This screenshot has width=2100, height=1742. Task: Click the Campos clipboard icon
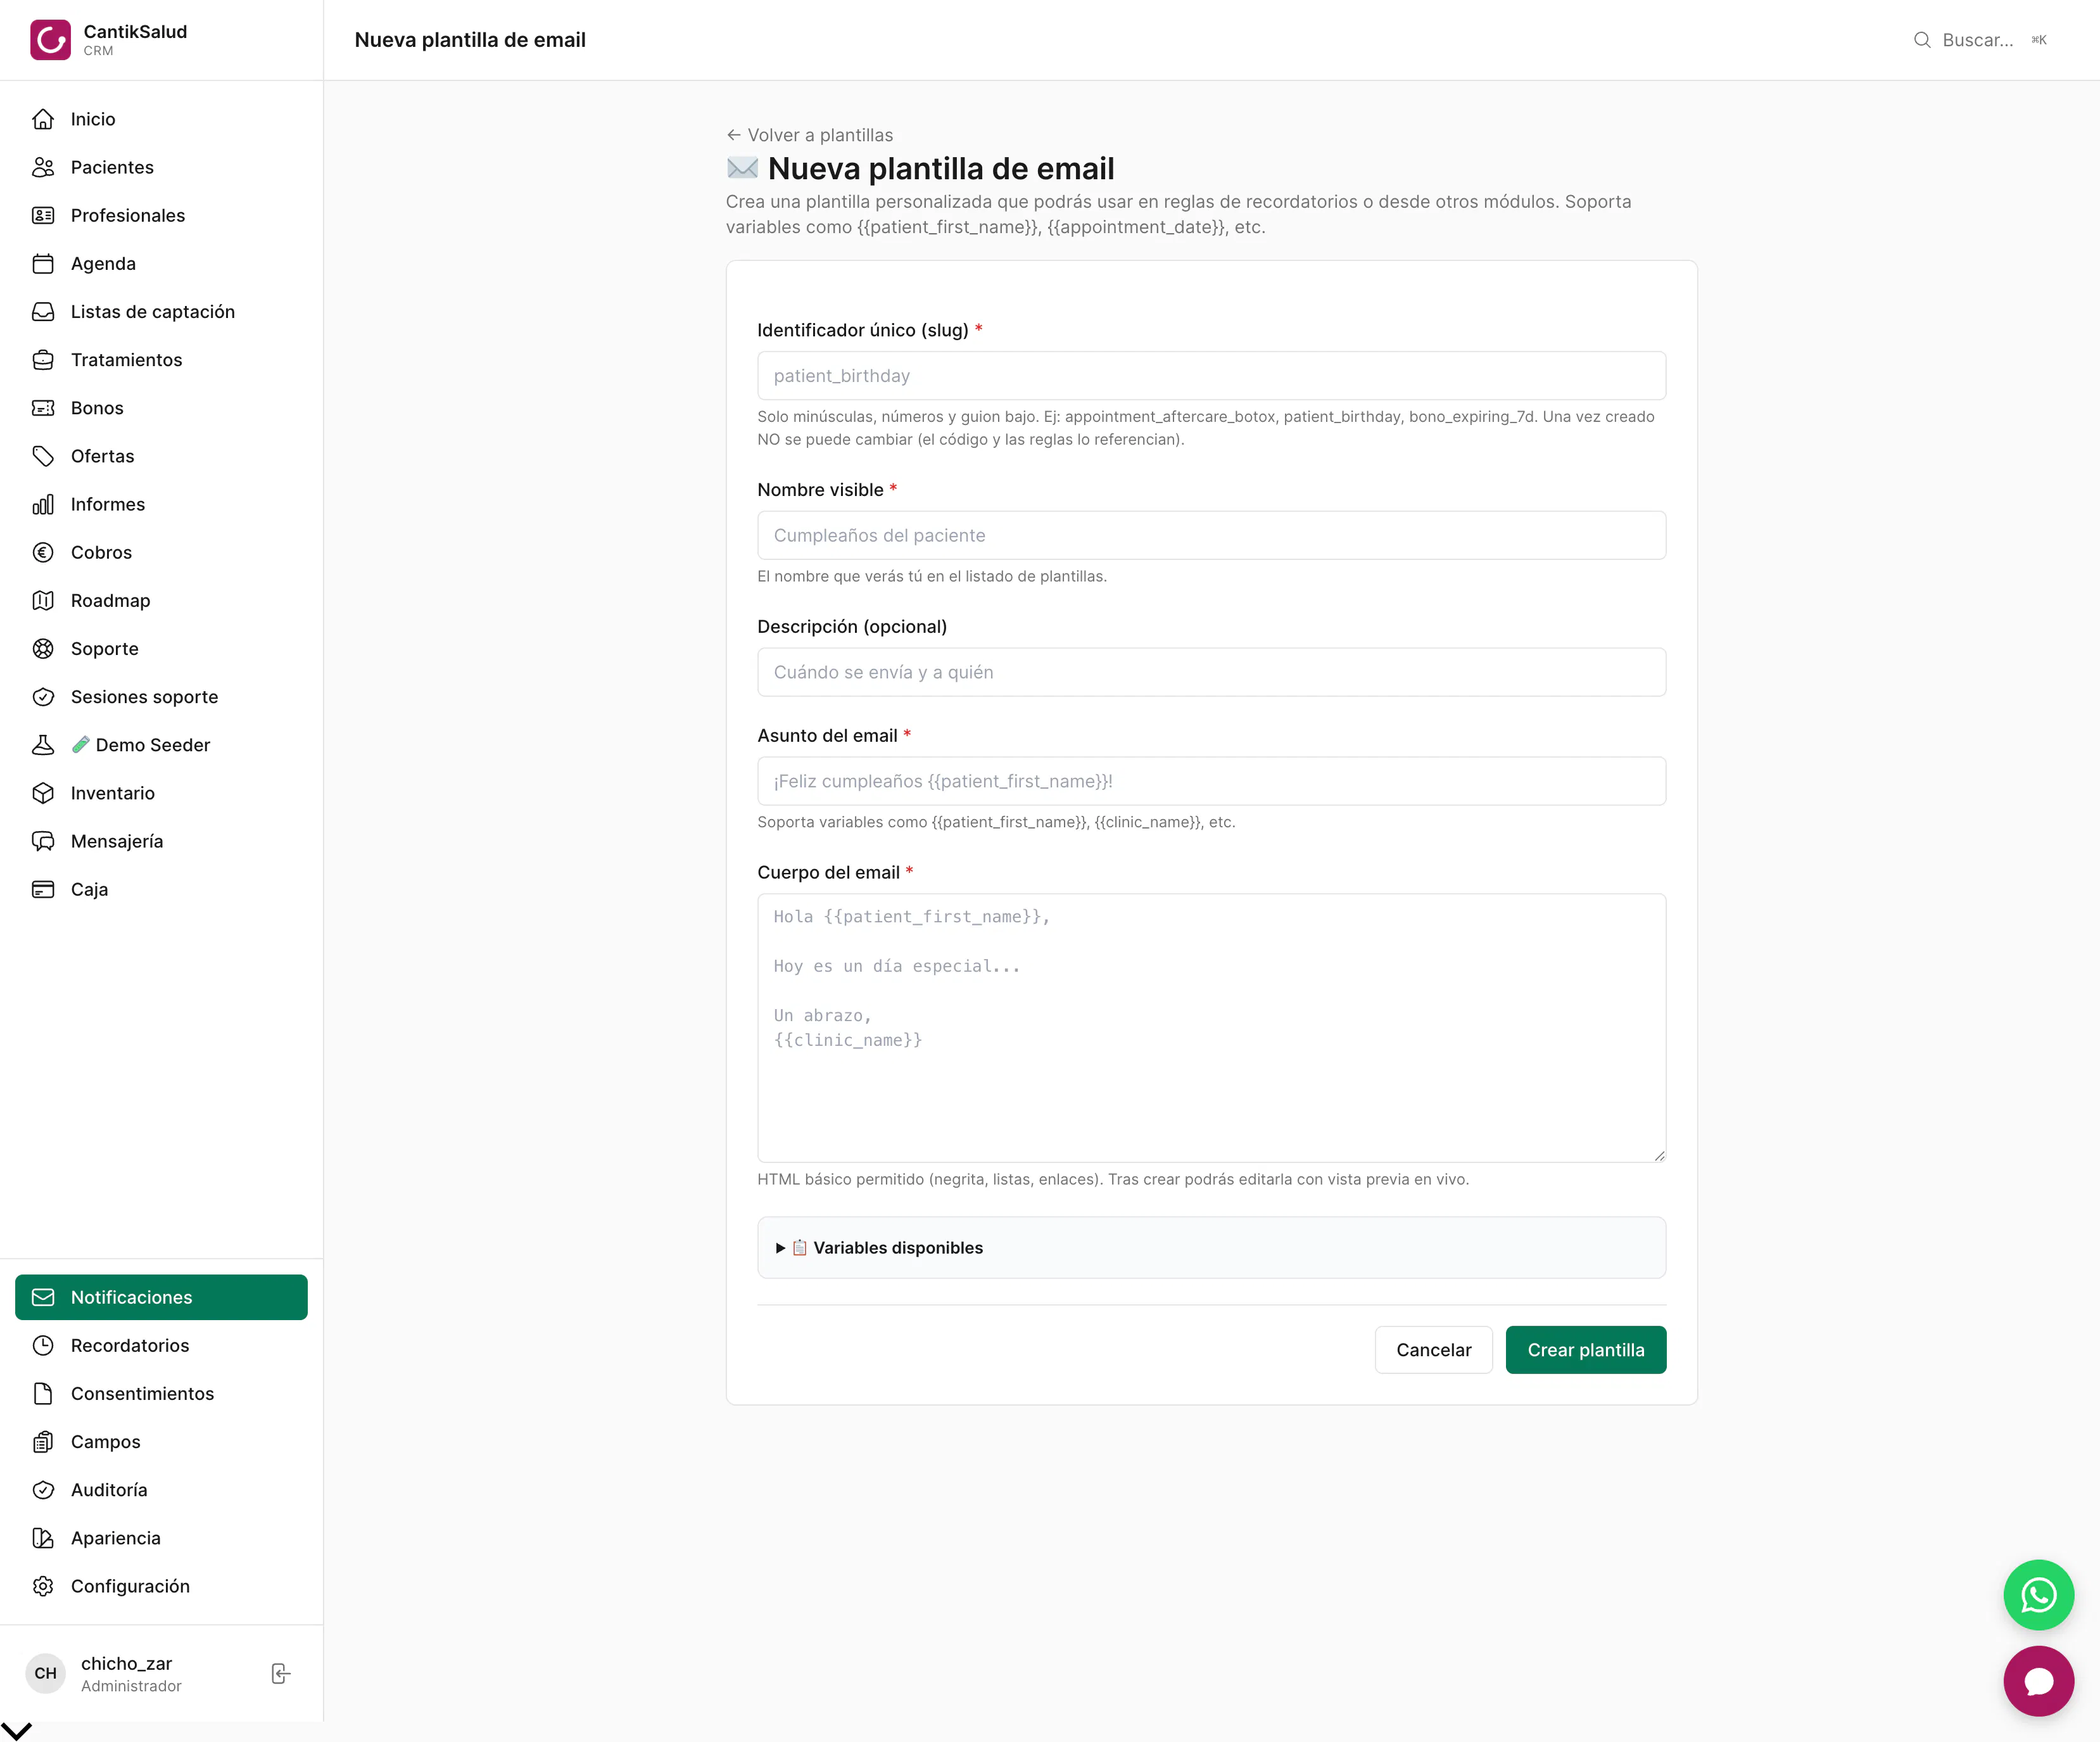coord(43,1441)
